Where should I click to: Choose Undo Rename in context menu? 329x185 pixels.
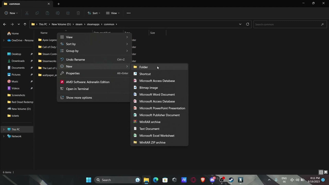click(94, 60)
